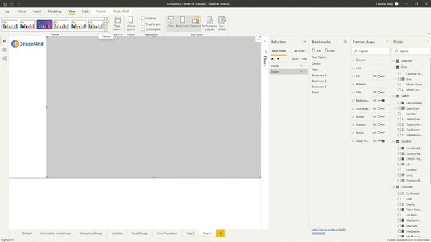Enable the Snap to grid checkbox

coord(143,24)
